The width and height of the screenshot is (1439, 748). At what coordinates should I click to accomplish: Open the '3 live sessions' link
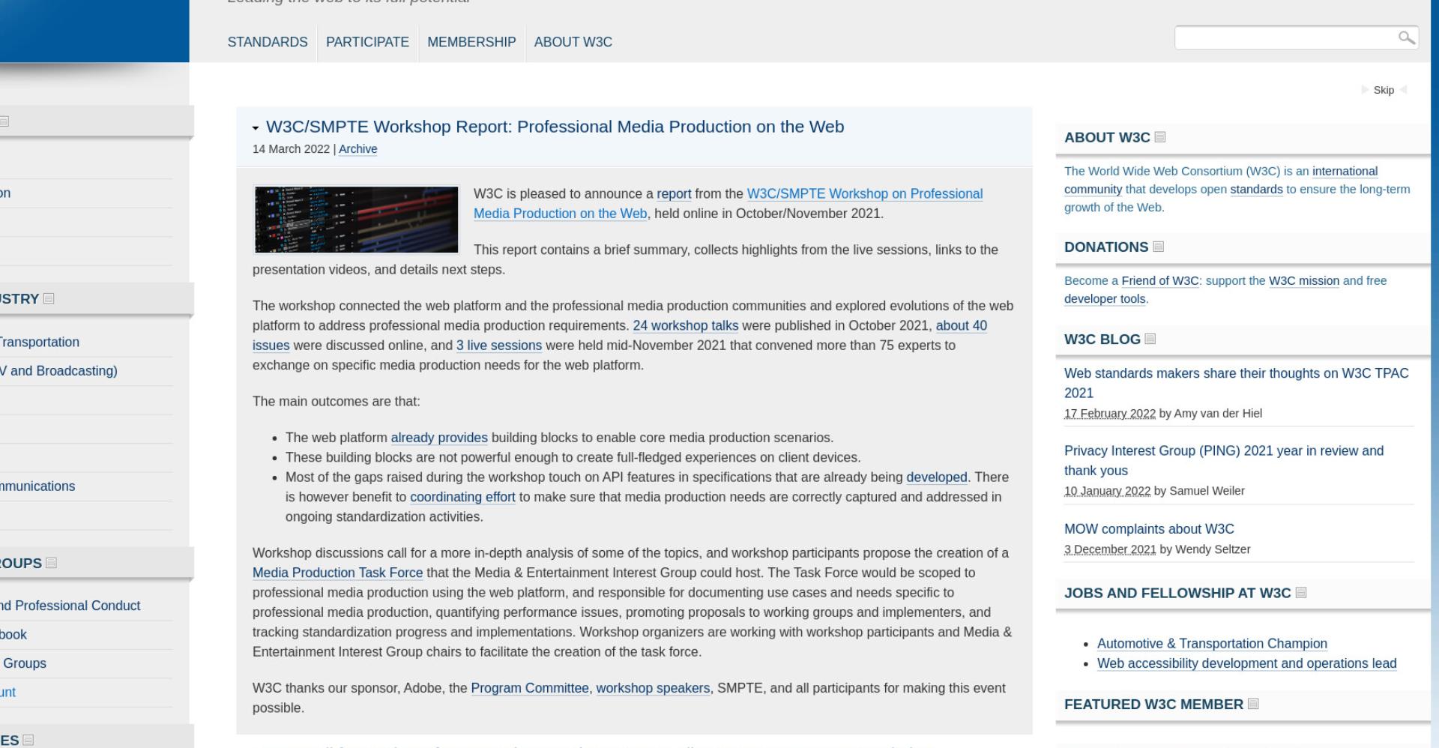498,346
